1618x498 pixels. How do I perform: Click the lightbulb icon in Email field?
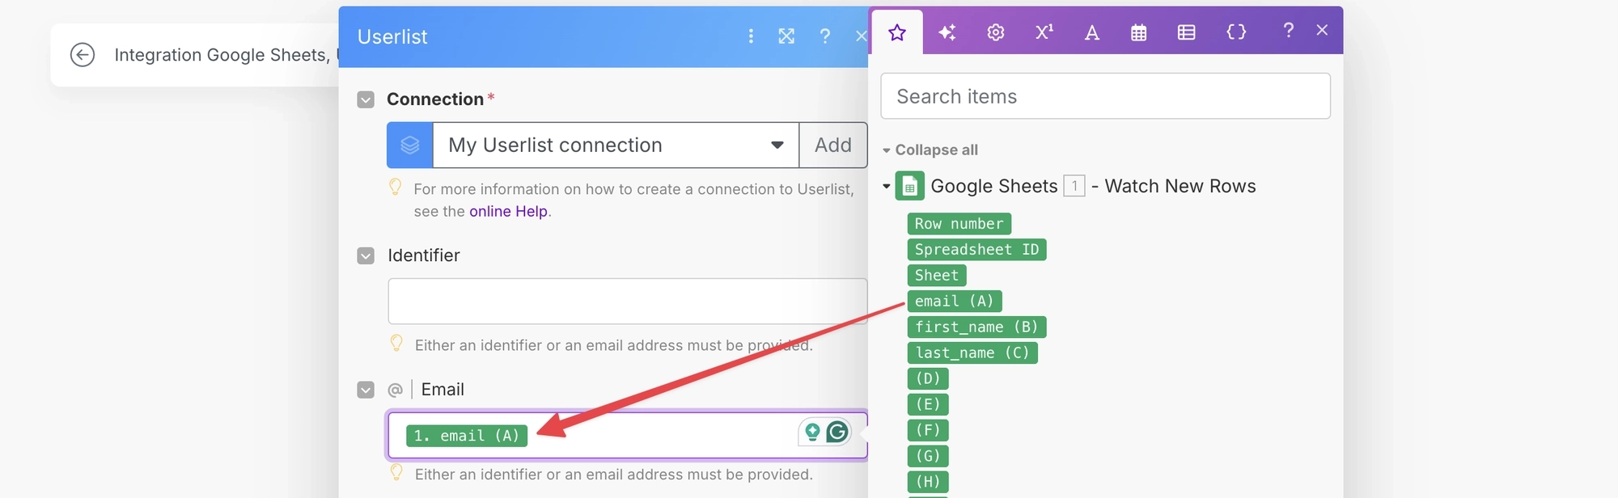812,432
